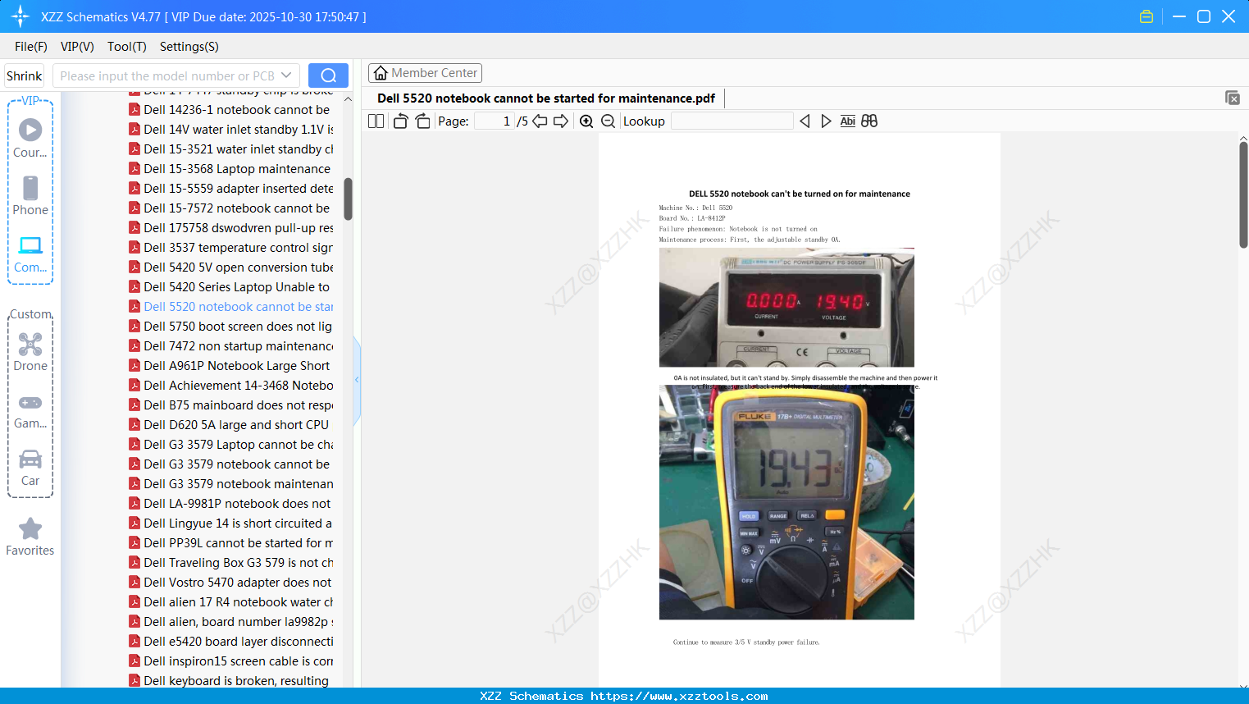Viewport: 1249px width, 704px height.
Task: Open Dell 5750 boot screen file
Action: [x=230, y=327]
